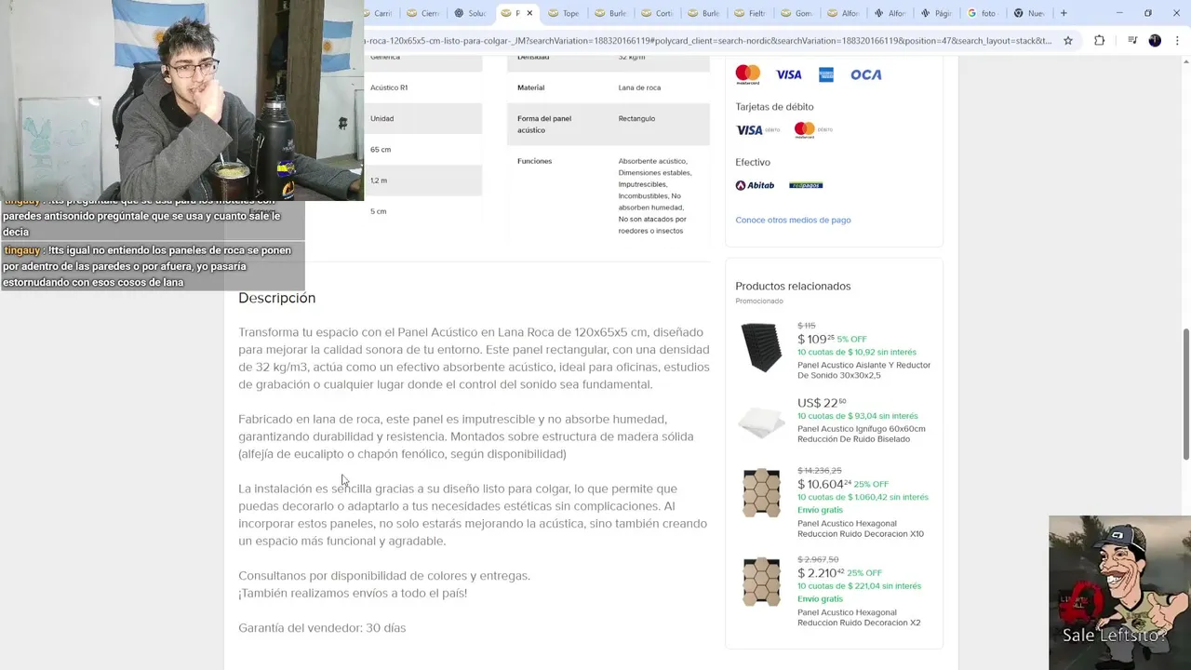This screenshot has height=670, width=1191.
Task: Open the white Ignífugo panel thumbnail
Action: [762, 422]
